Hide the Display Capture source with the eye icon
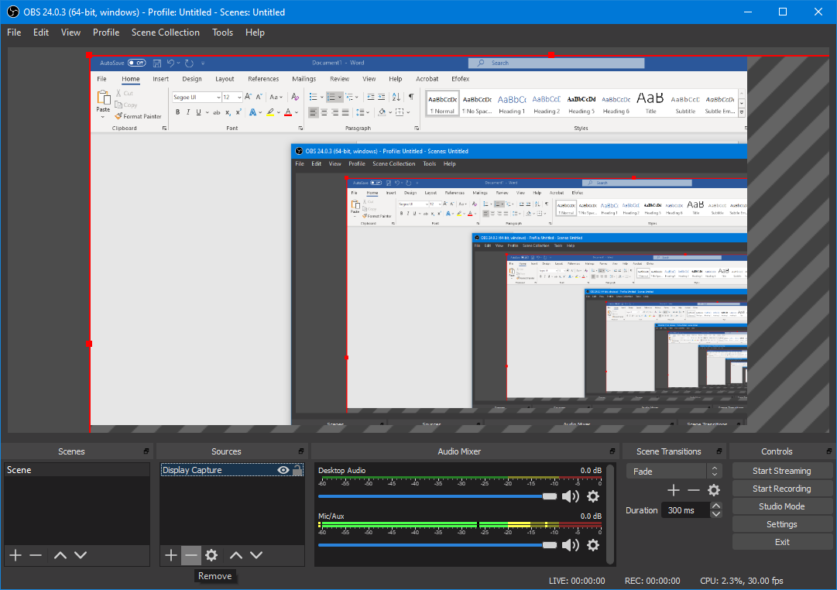Image resolution: width=837 pixels, height=590 pixels. 283,470
